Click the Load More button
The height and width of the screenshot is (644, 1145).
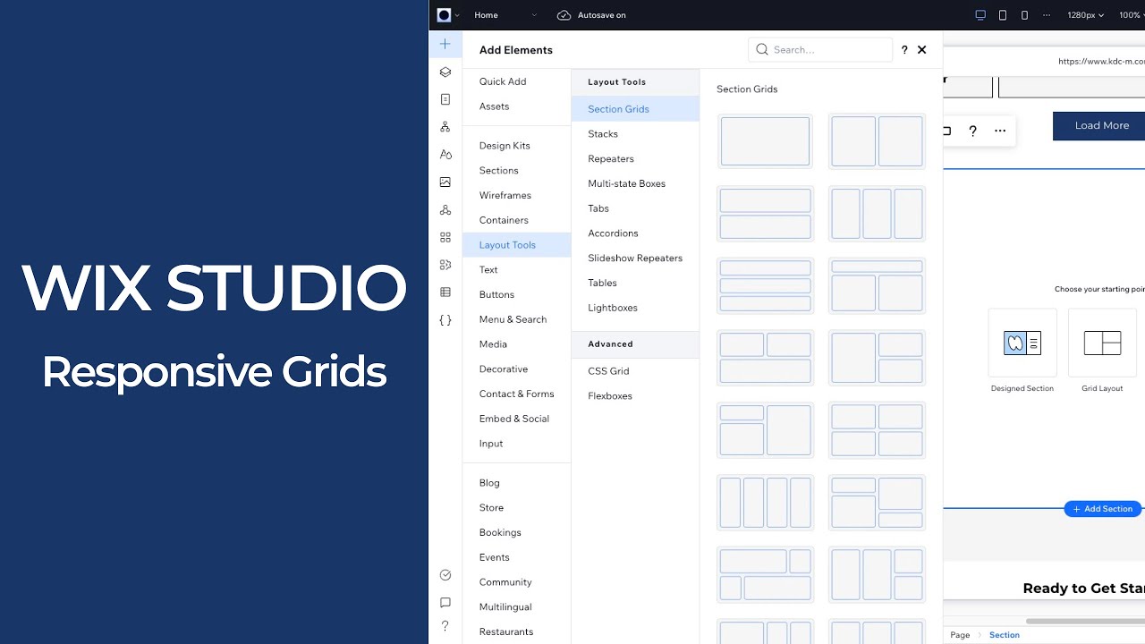click(1098, 126)
